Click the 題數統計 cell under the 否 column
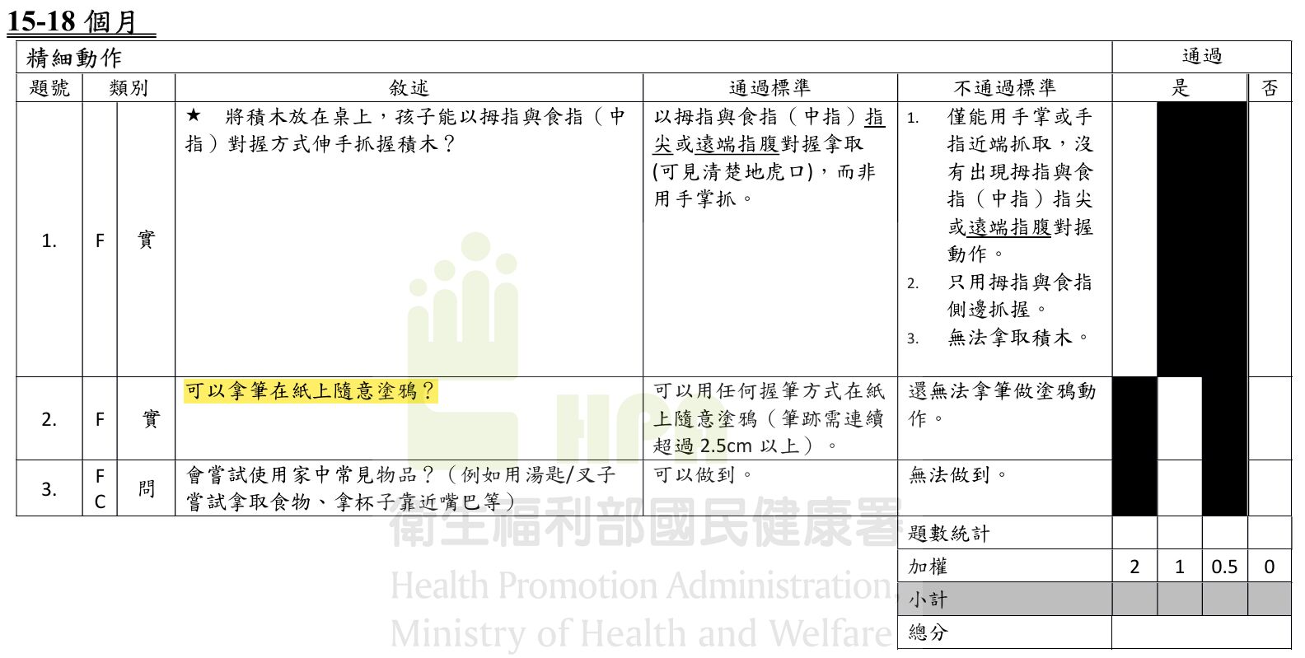This screenshot has width=1305, height=658. 1270,533
